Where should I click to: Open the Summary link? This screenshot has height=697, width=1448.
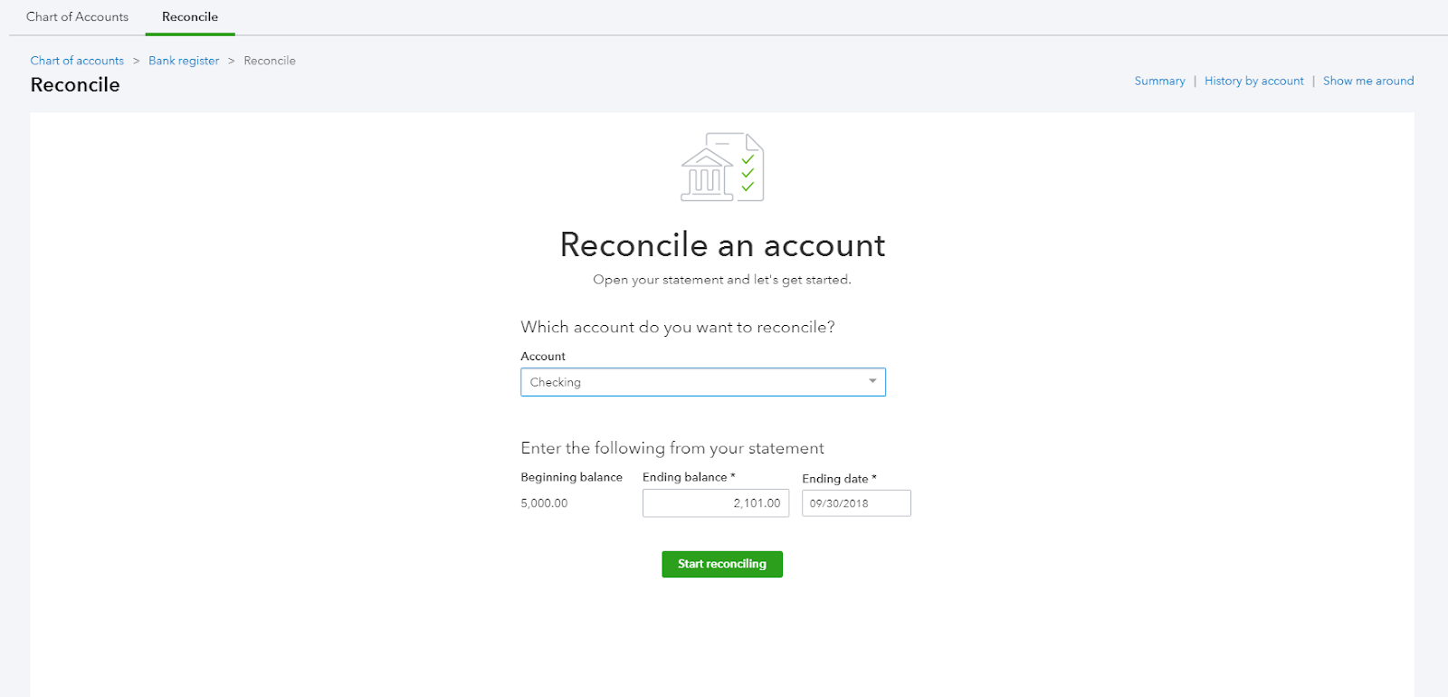1159,81
